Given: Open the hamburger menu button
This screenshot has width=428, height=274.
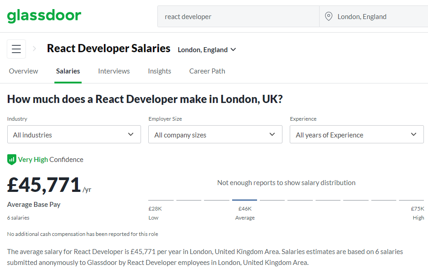Looking at the screenshot, I should point(16,49).
